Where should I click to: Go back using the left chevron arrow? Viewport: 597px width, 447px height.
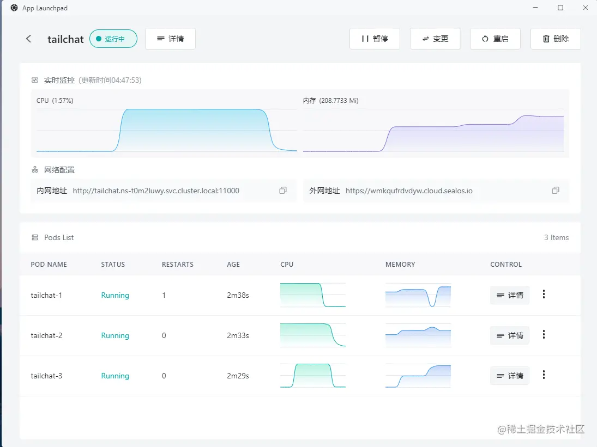(x=28, y=39)
